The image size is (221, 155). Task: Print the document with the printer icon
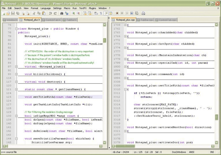click(143, 13)
